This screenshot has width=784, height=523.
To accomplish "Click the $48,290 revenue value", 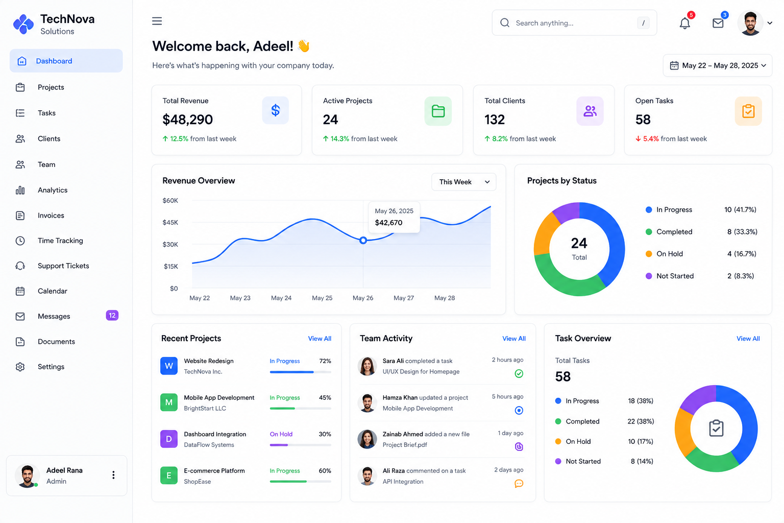I will click(188, 120).
